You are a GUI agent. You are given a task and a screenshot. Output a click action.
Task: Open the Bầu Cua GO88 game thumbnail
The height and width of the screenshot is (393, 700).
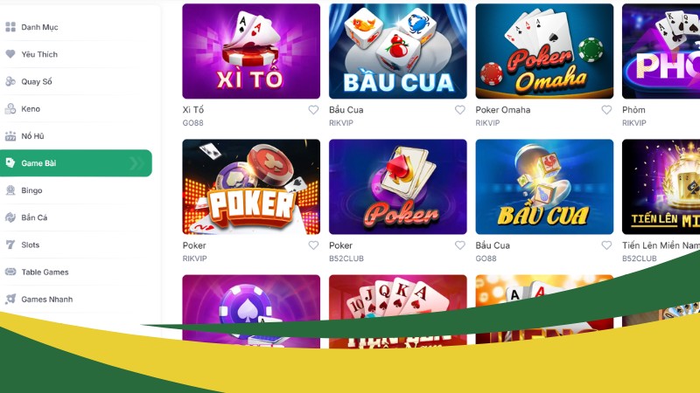tap(544, 187)
